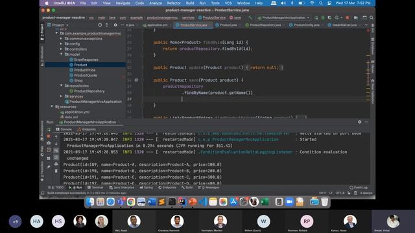Viewport: 415px width, 233px height.
Task: Hide the Run panel with minimize dash
Action: 366,122
